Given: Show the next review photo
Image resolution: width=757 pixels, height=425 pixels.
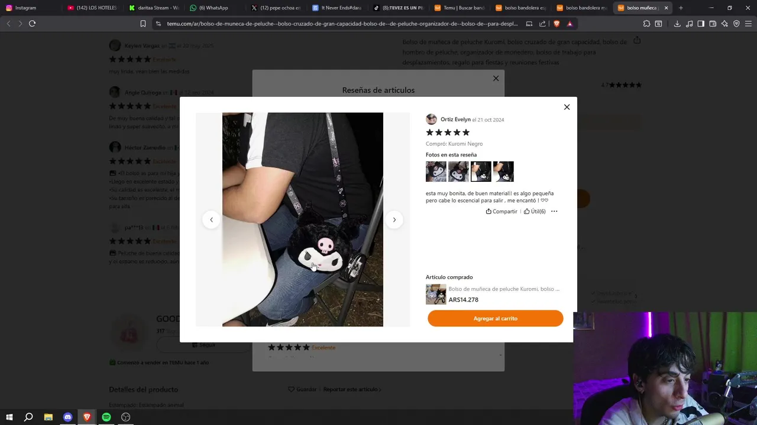Looking at the screenshot, I should coord(394,220).
